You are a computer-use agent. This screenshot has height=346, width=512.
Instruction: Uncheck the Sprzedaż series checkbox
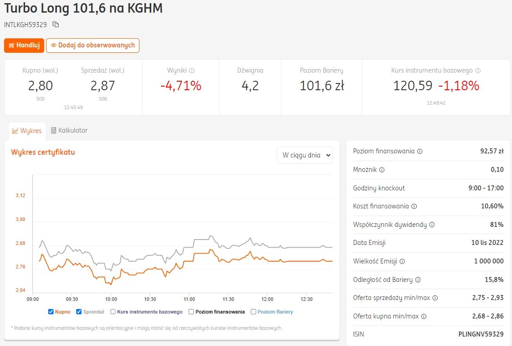click(78, 312)
